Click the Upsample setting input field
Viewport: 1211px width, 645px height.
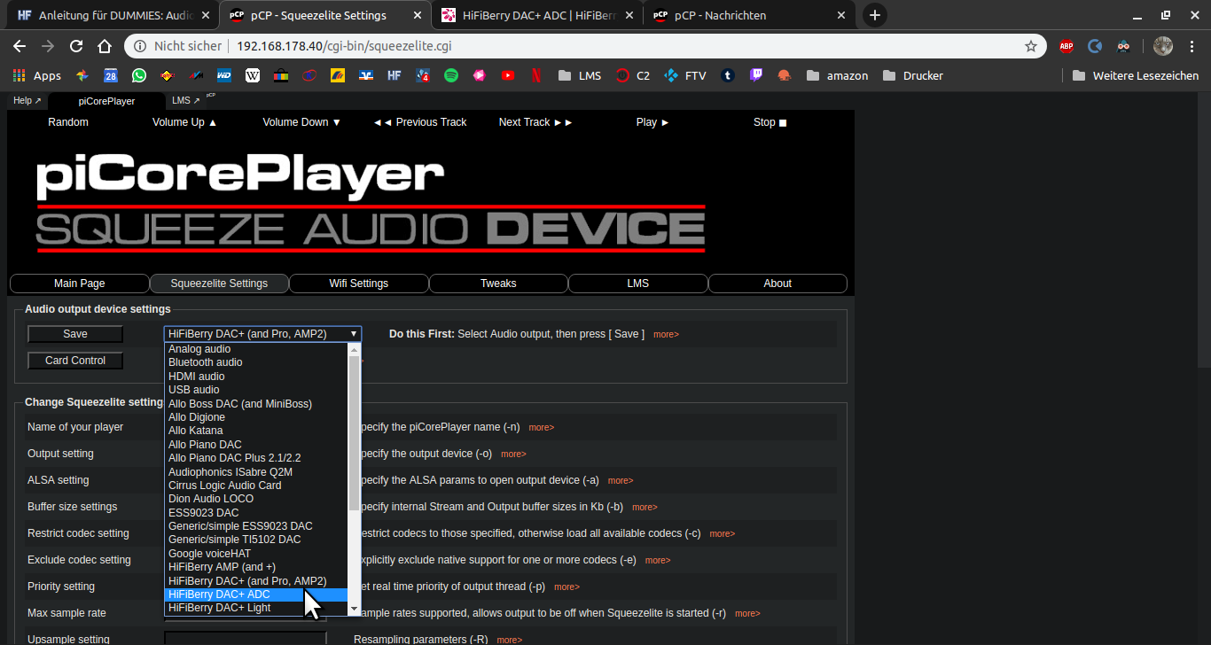[246, 639]
